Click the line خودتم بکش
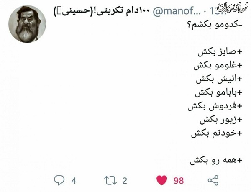Viewport: 251px width, 192px height. click(217, 133)
